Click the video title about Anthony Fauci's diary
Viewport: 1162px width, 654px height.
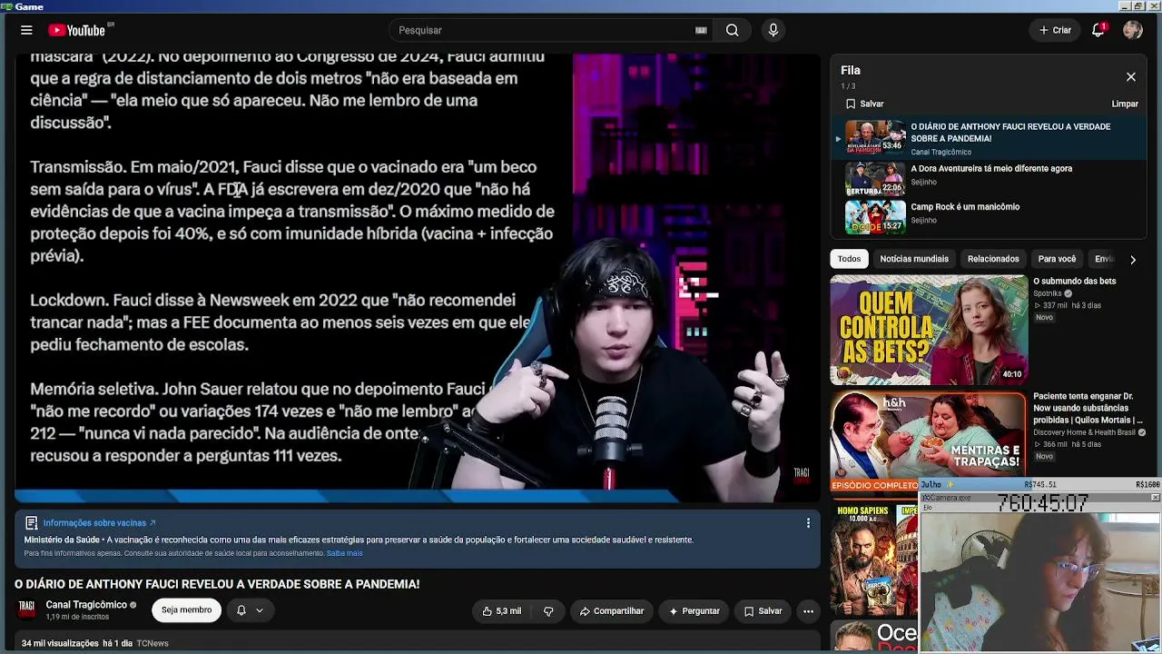click(217, 584)
